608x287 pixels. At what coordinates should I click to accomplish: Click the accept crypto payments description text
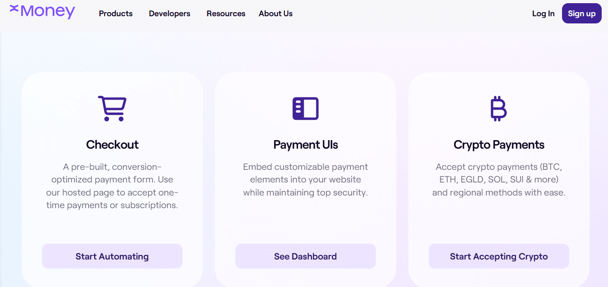(499, 180)
